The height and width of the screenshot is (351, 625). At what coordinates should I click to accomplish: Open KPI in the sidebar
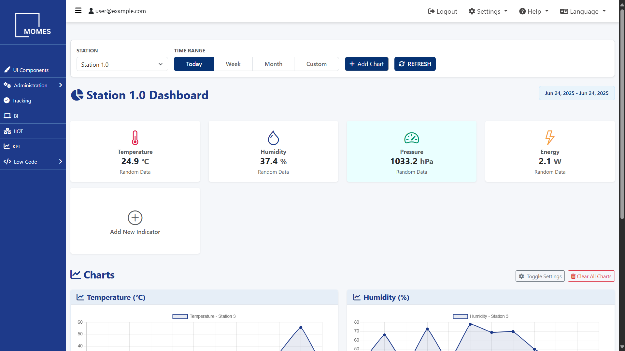[33, 146]
